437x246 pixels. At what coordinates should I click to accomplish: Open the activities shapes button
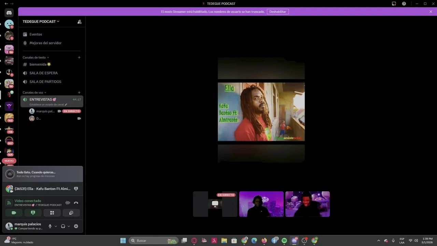52,213
